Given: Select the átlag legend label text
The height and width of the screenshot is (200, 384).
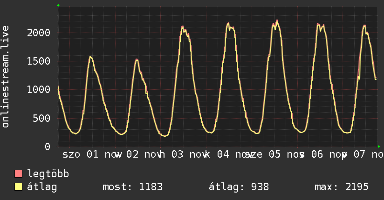Looking at the screenshot, I should (42, 187).
